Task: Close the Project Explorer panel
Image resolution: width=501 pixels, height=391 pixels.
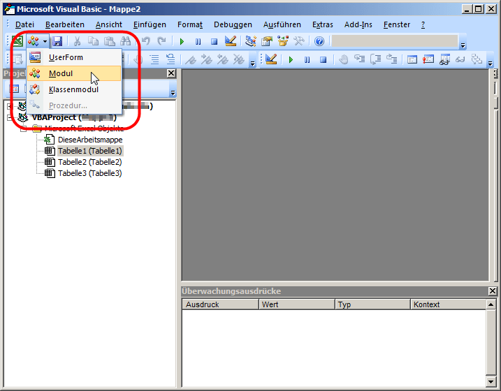Action: point(171,73)
